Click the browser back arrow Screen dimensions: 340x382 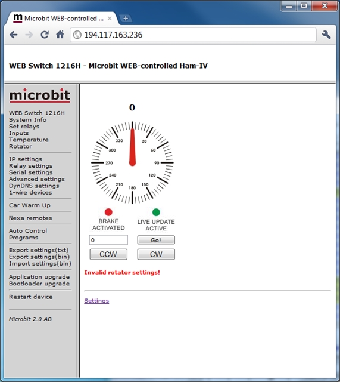click(14, 35)
